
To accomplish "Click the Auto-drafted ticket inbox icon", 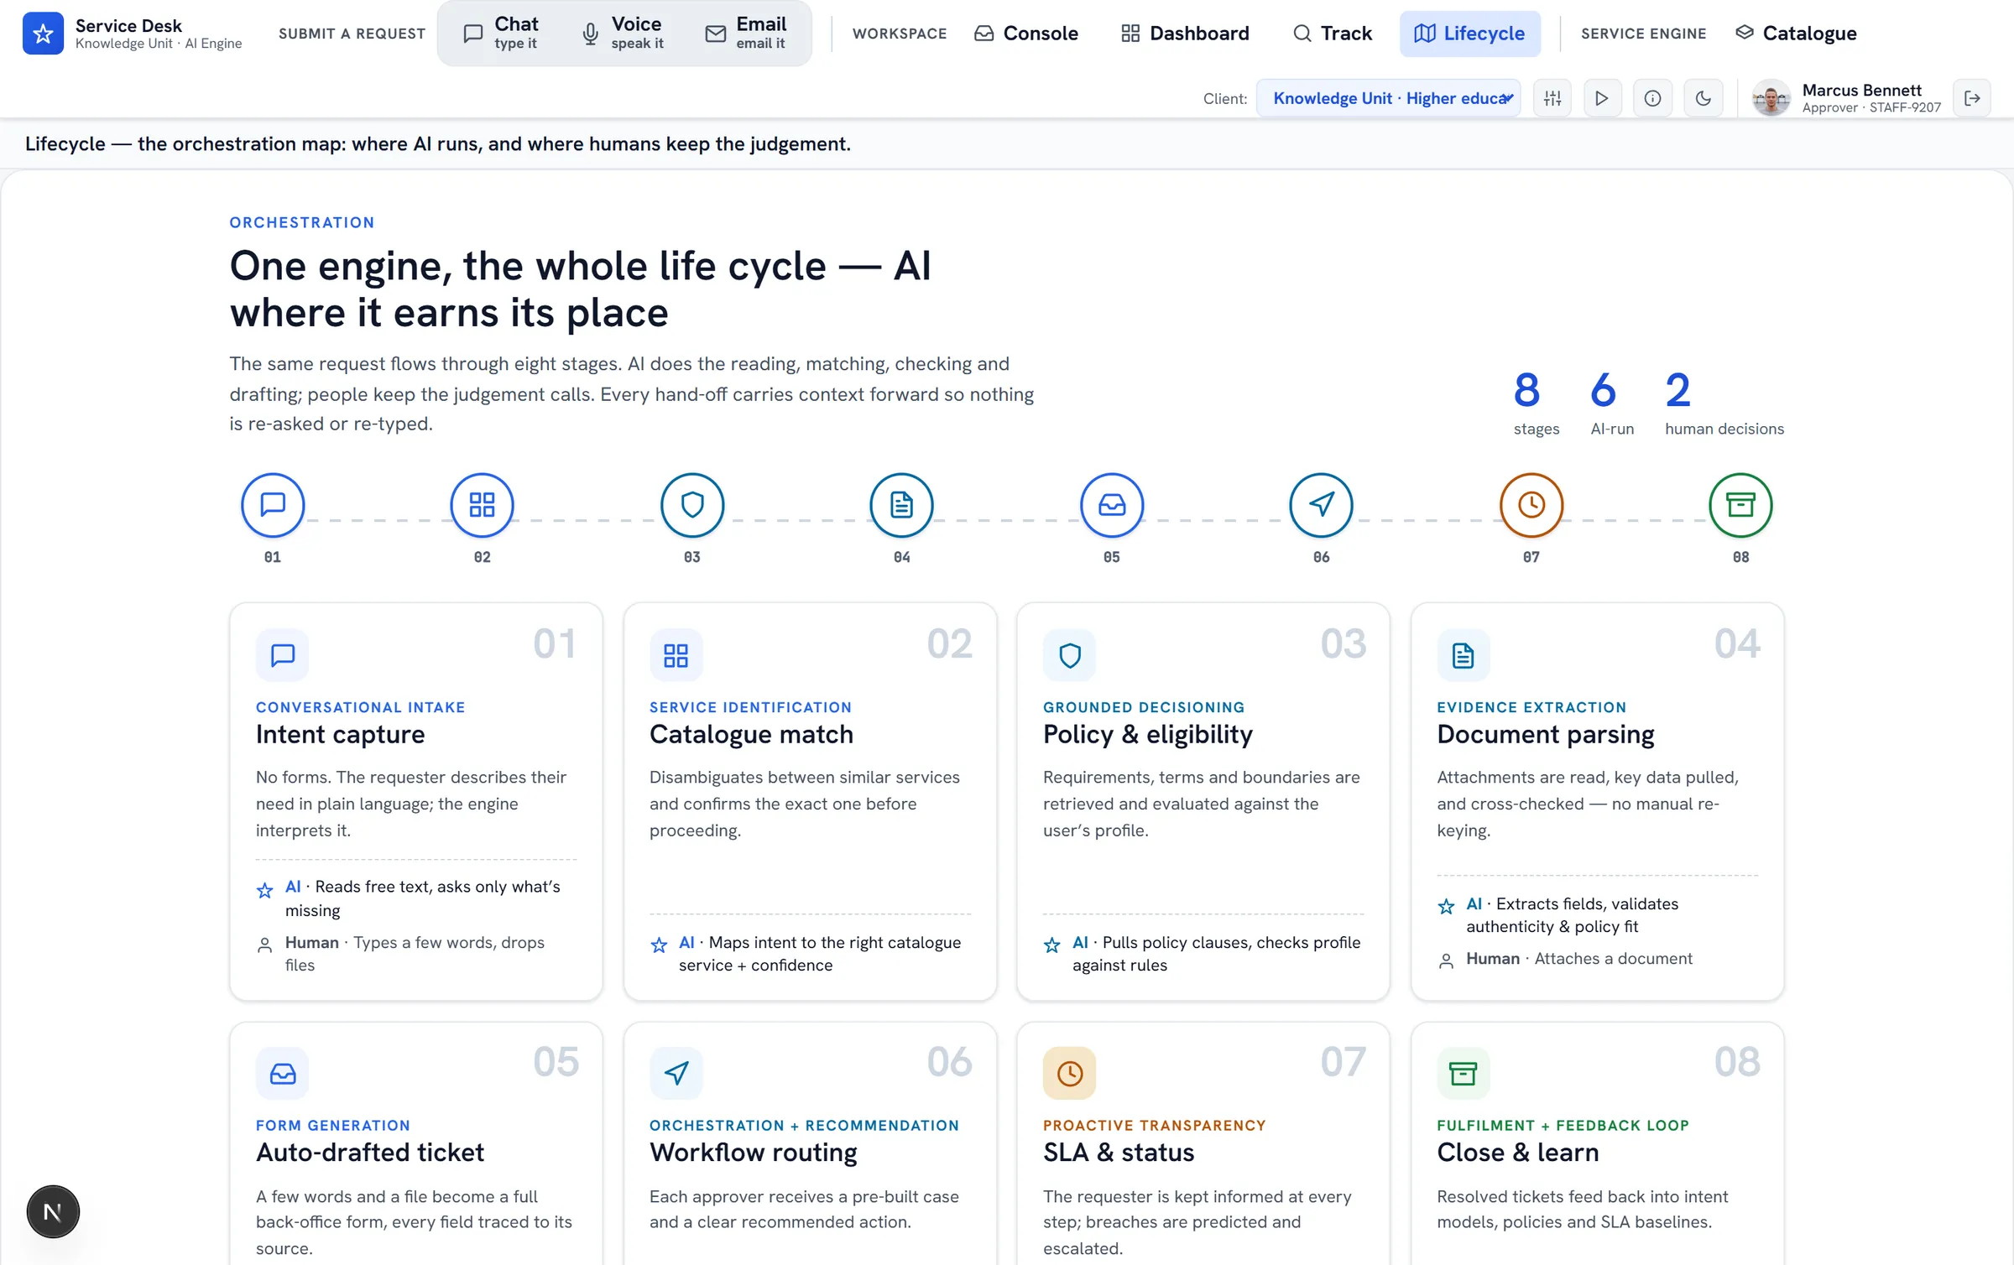I will pyautogui.click(x=283, y=1073).
